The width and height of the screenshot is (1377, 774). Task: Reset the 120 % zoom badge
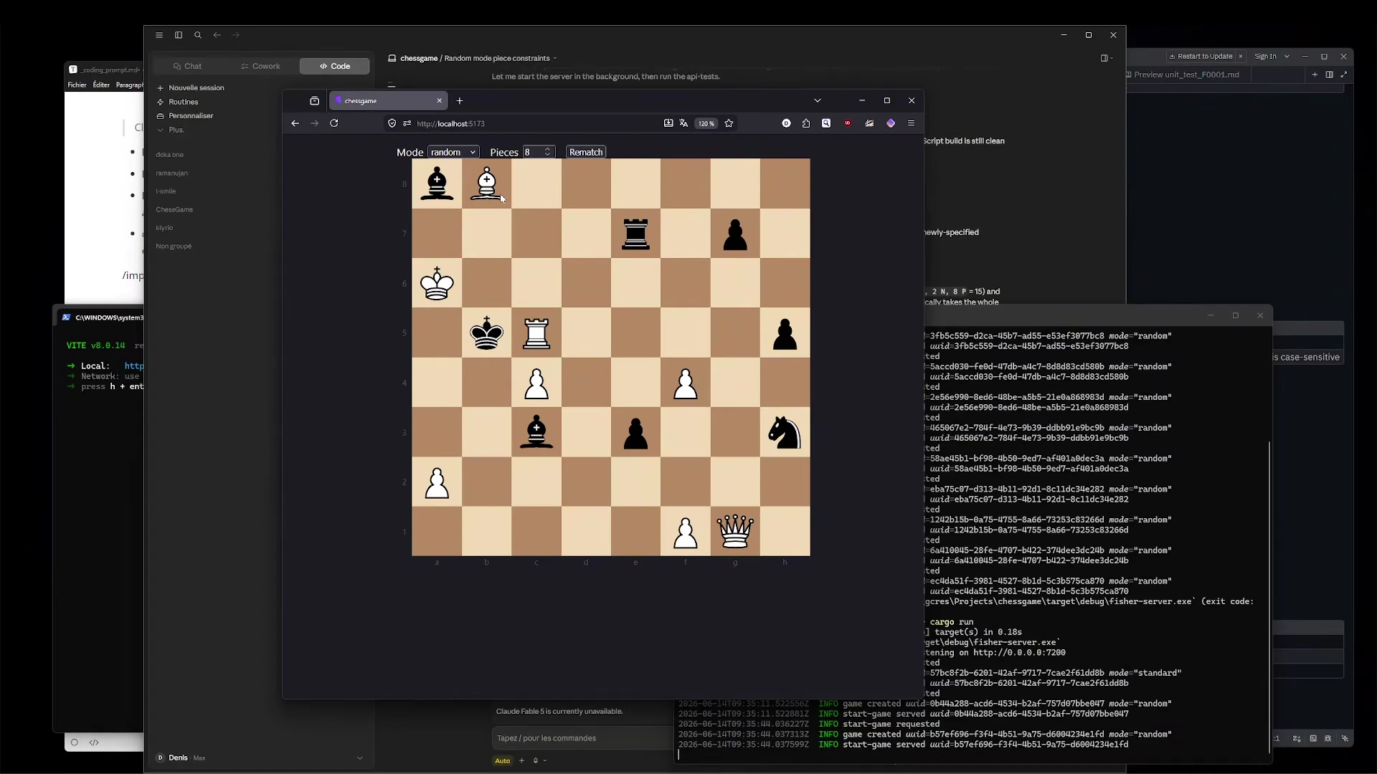click(706, 123)
